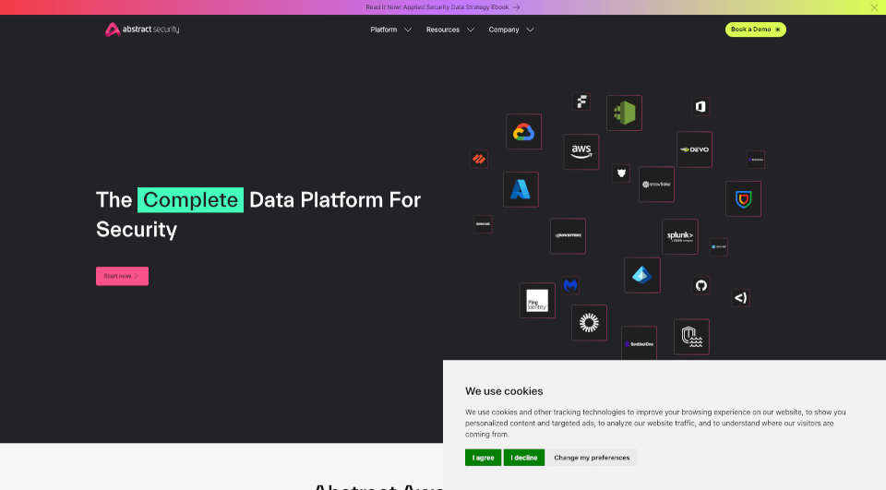Click the AWS logo tile

581,151
